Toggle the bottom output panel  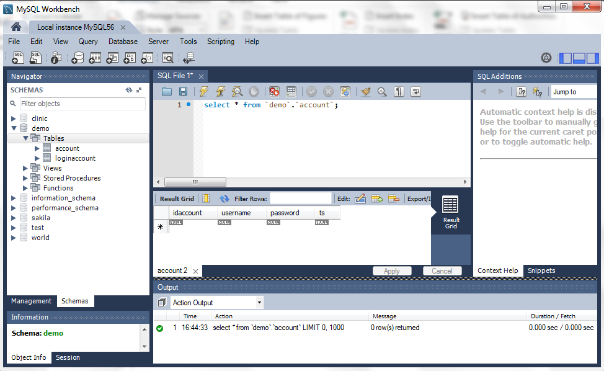(579, 58)
